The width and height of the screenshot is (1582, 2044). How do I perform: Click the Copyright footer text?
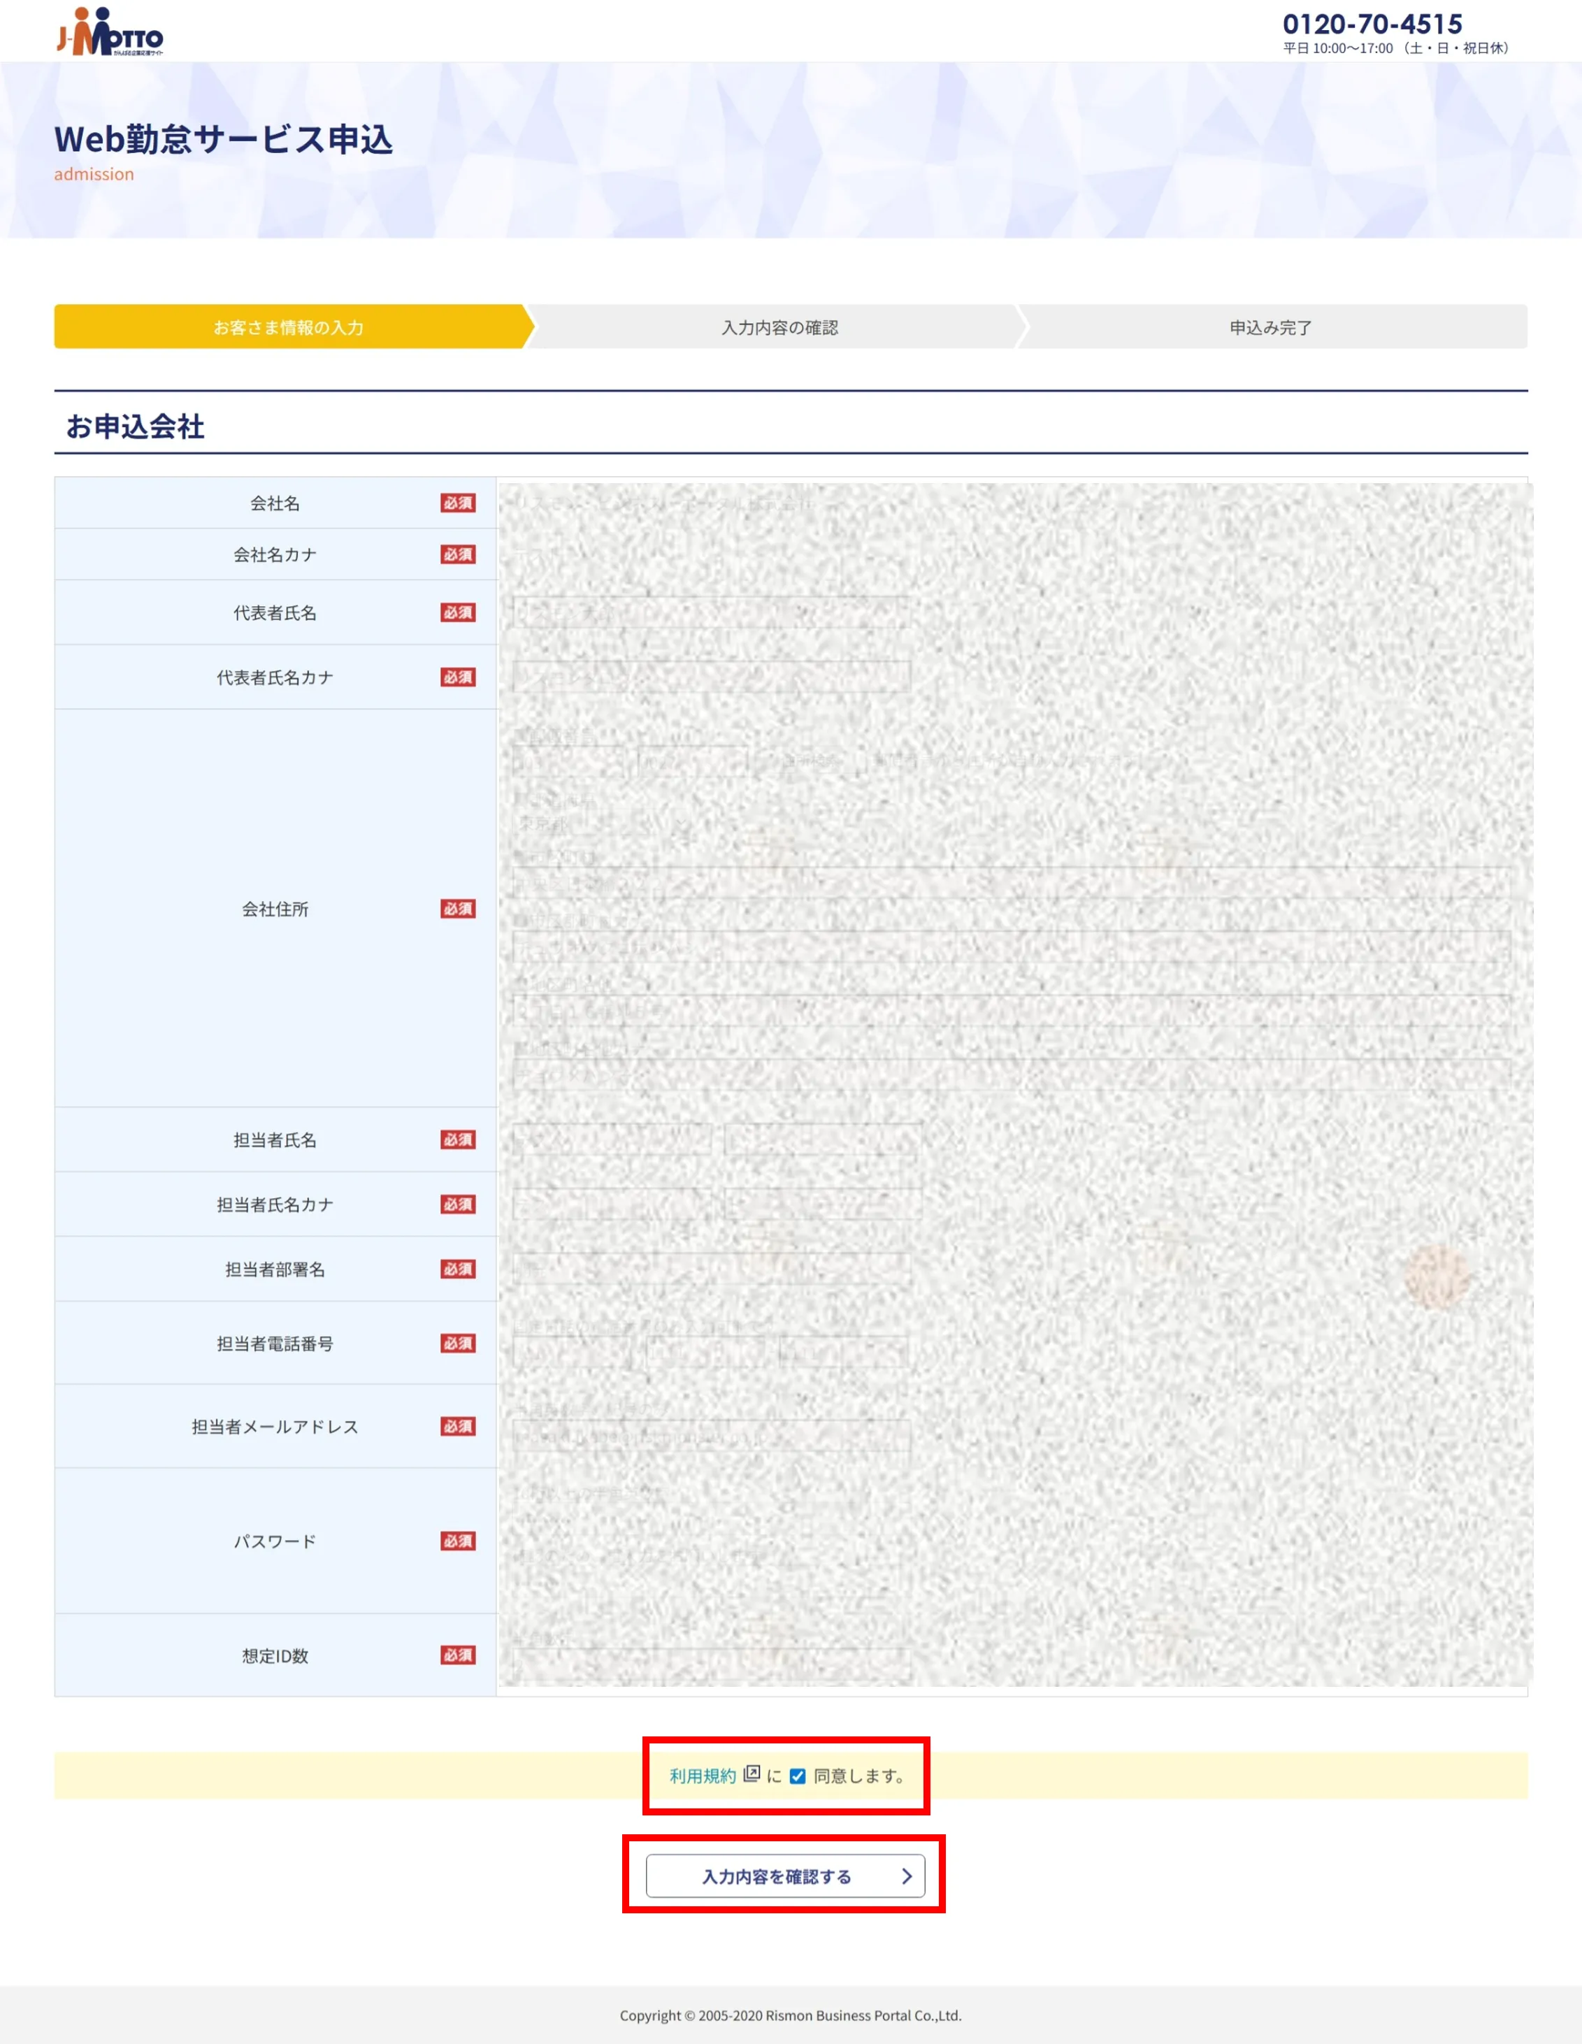click(790, 2015)
